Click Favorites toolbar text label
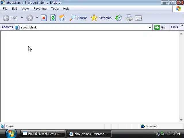184x138 pixels. (105, 18)
